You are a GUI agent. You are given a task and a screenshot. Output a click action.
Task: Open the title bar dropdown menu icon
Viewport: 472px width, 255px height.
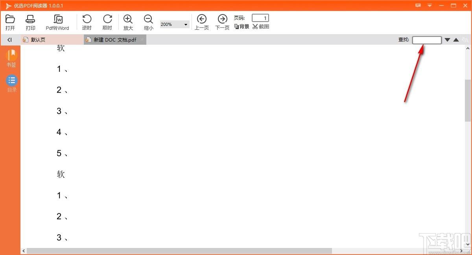430,5
